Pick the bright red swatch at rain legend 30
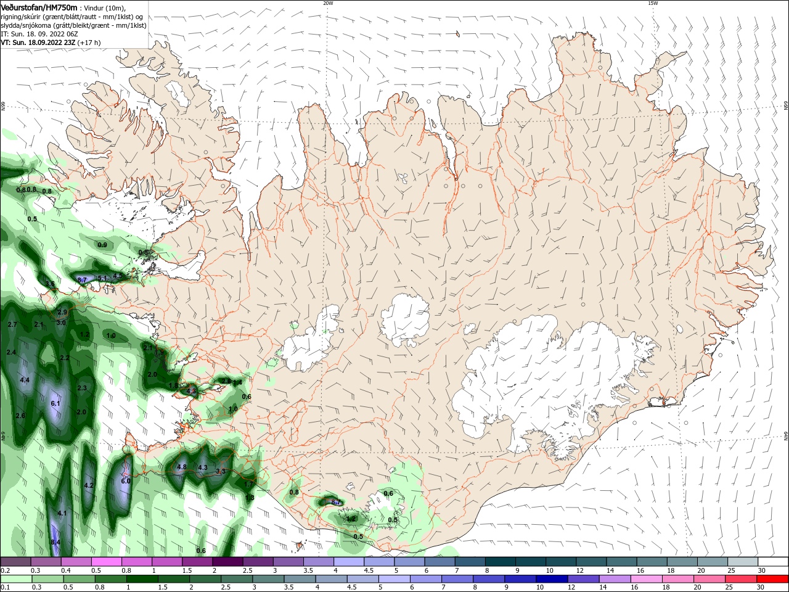The image size is (789, 592). tap(772, 579)
